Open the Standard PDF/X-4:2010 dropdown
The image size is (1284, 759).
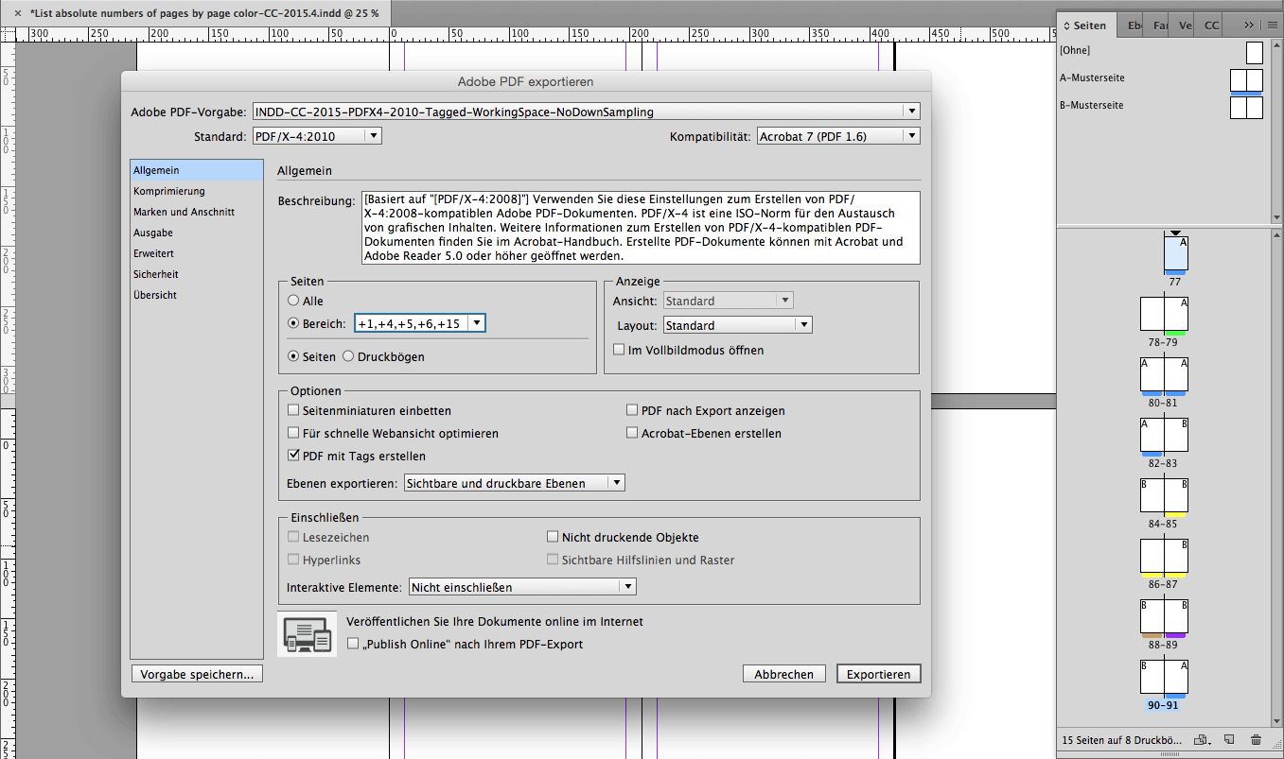point(317,136)
